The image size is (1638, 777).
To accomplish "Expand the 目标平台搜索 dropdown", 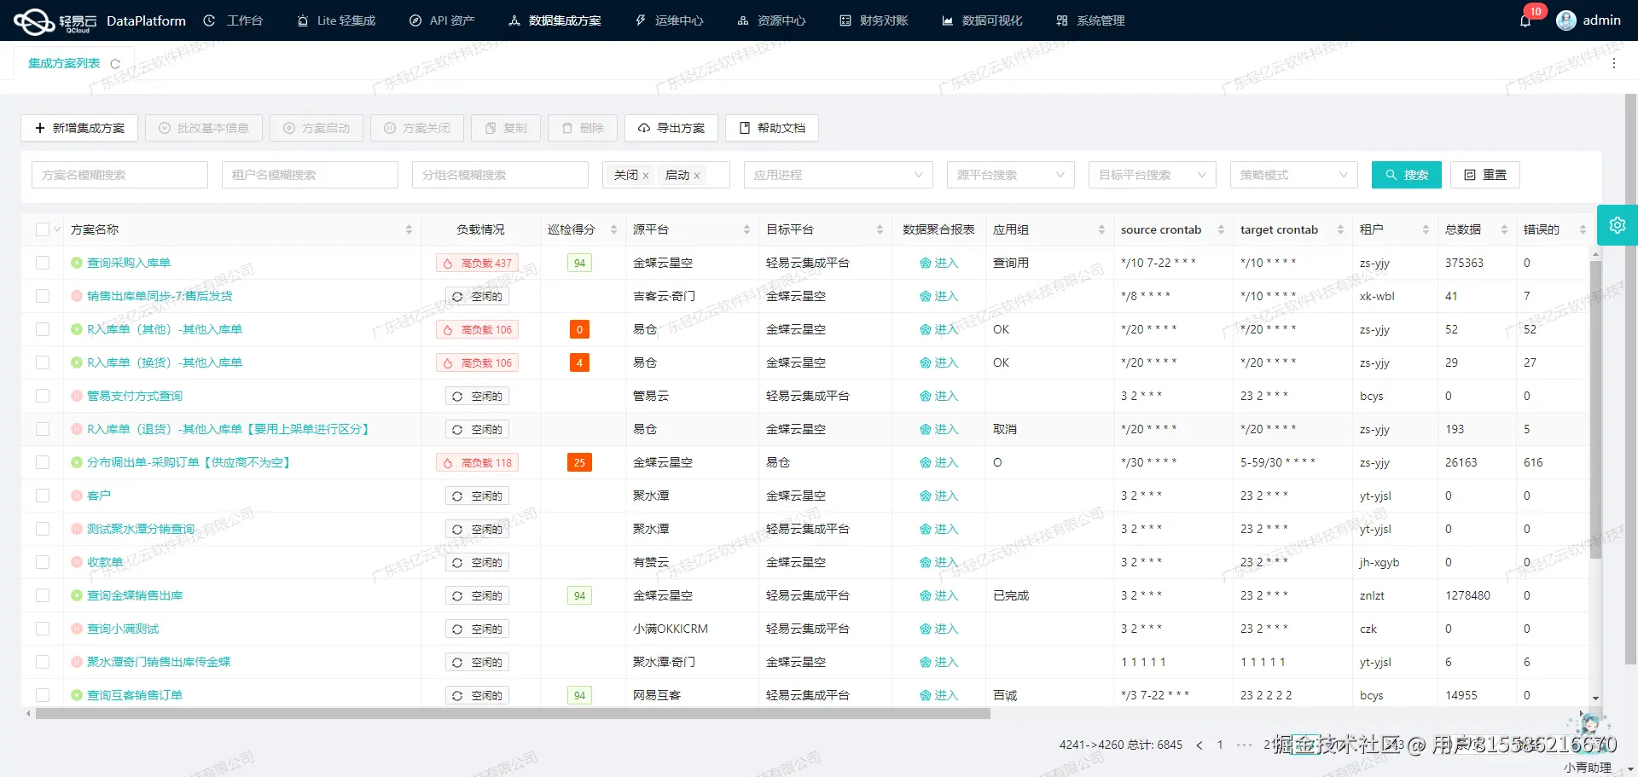I will tap(1152, 175).
